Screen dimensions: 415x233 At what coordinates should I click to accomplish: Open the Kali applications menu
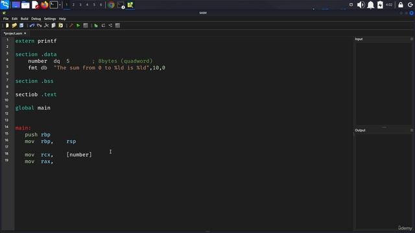pyautogui.click(x=5, y=5)
